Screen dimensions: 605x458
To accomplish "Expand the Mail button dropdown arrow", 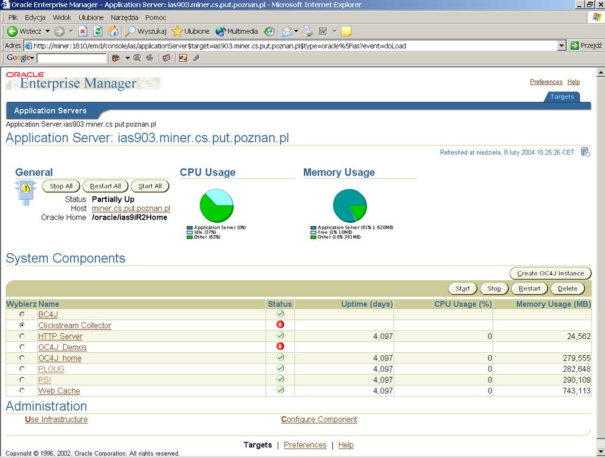I will click(296, 31).
